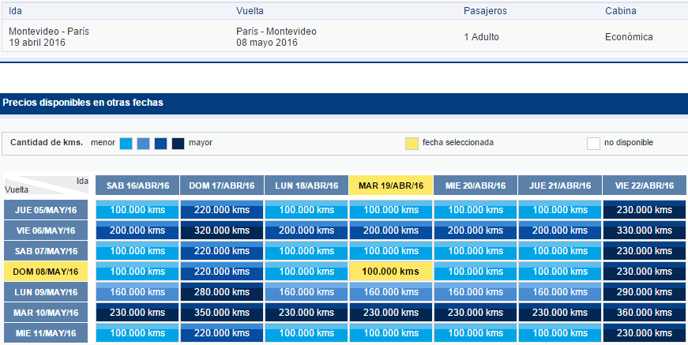Select outbound date DOM 17/ABR/16 column header
This screenshot has width=688, height=345.
(222, 186)
